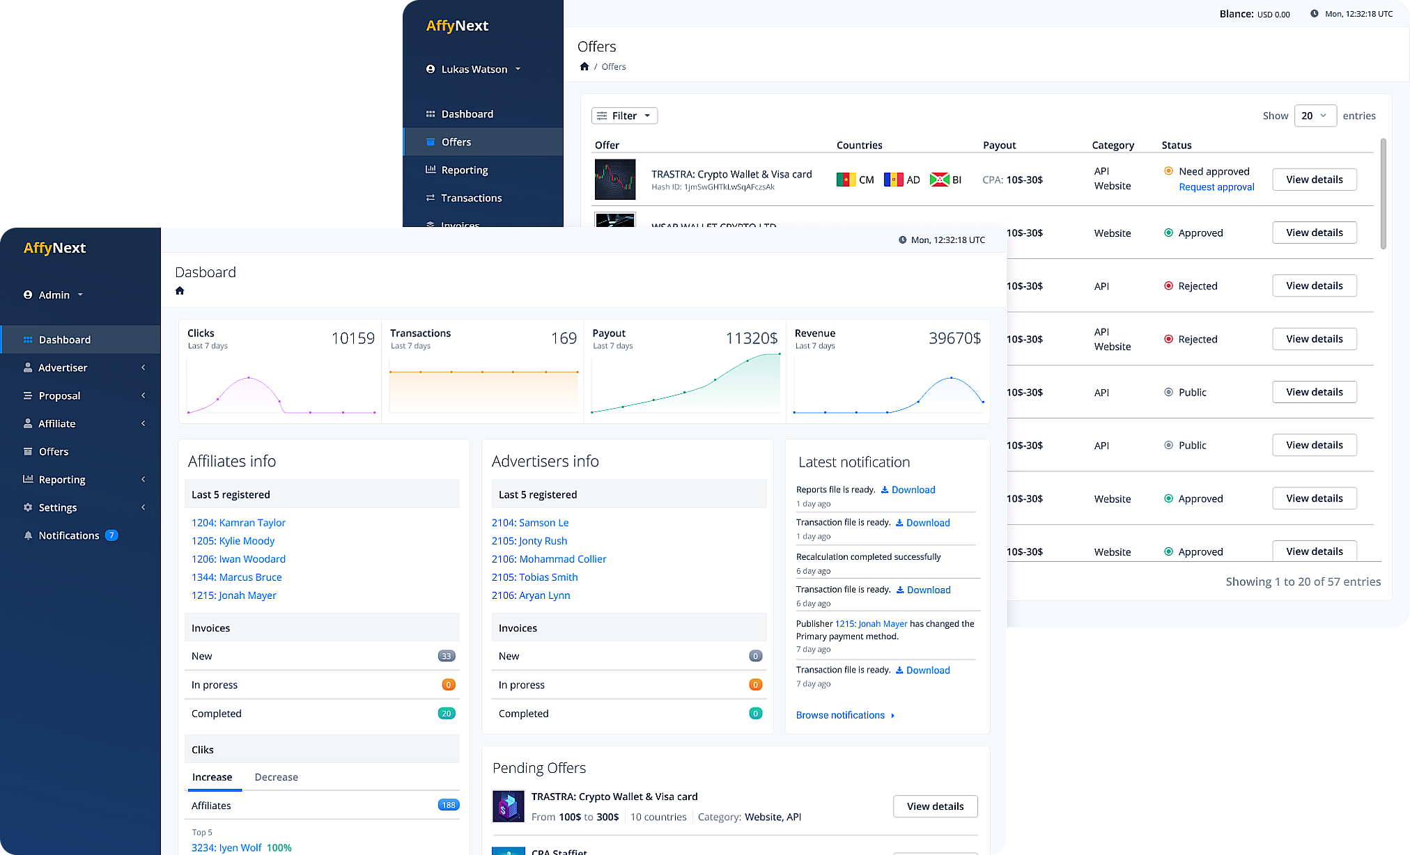Open Dashboard in the front sidebar
1410x855 pixels.
[x=81, y=340]
